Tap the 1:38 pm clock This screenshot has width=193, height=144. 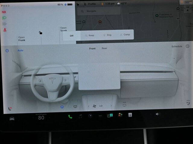point(110,4)
